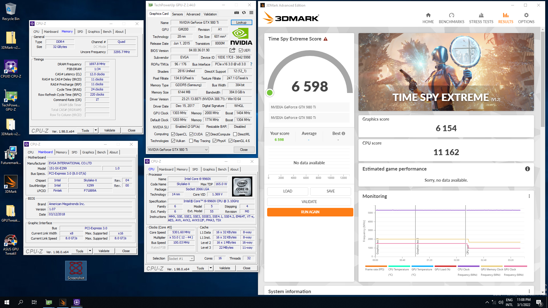The height and width of the screenshot is (308, 548).
Task: Toggle PhysX checkbox
Action: click(214, 141)
